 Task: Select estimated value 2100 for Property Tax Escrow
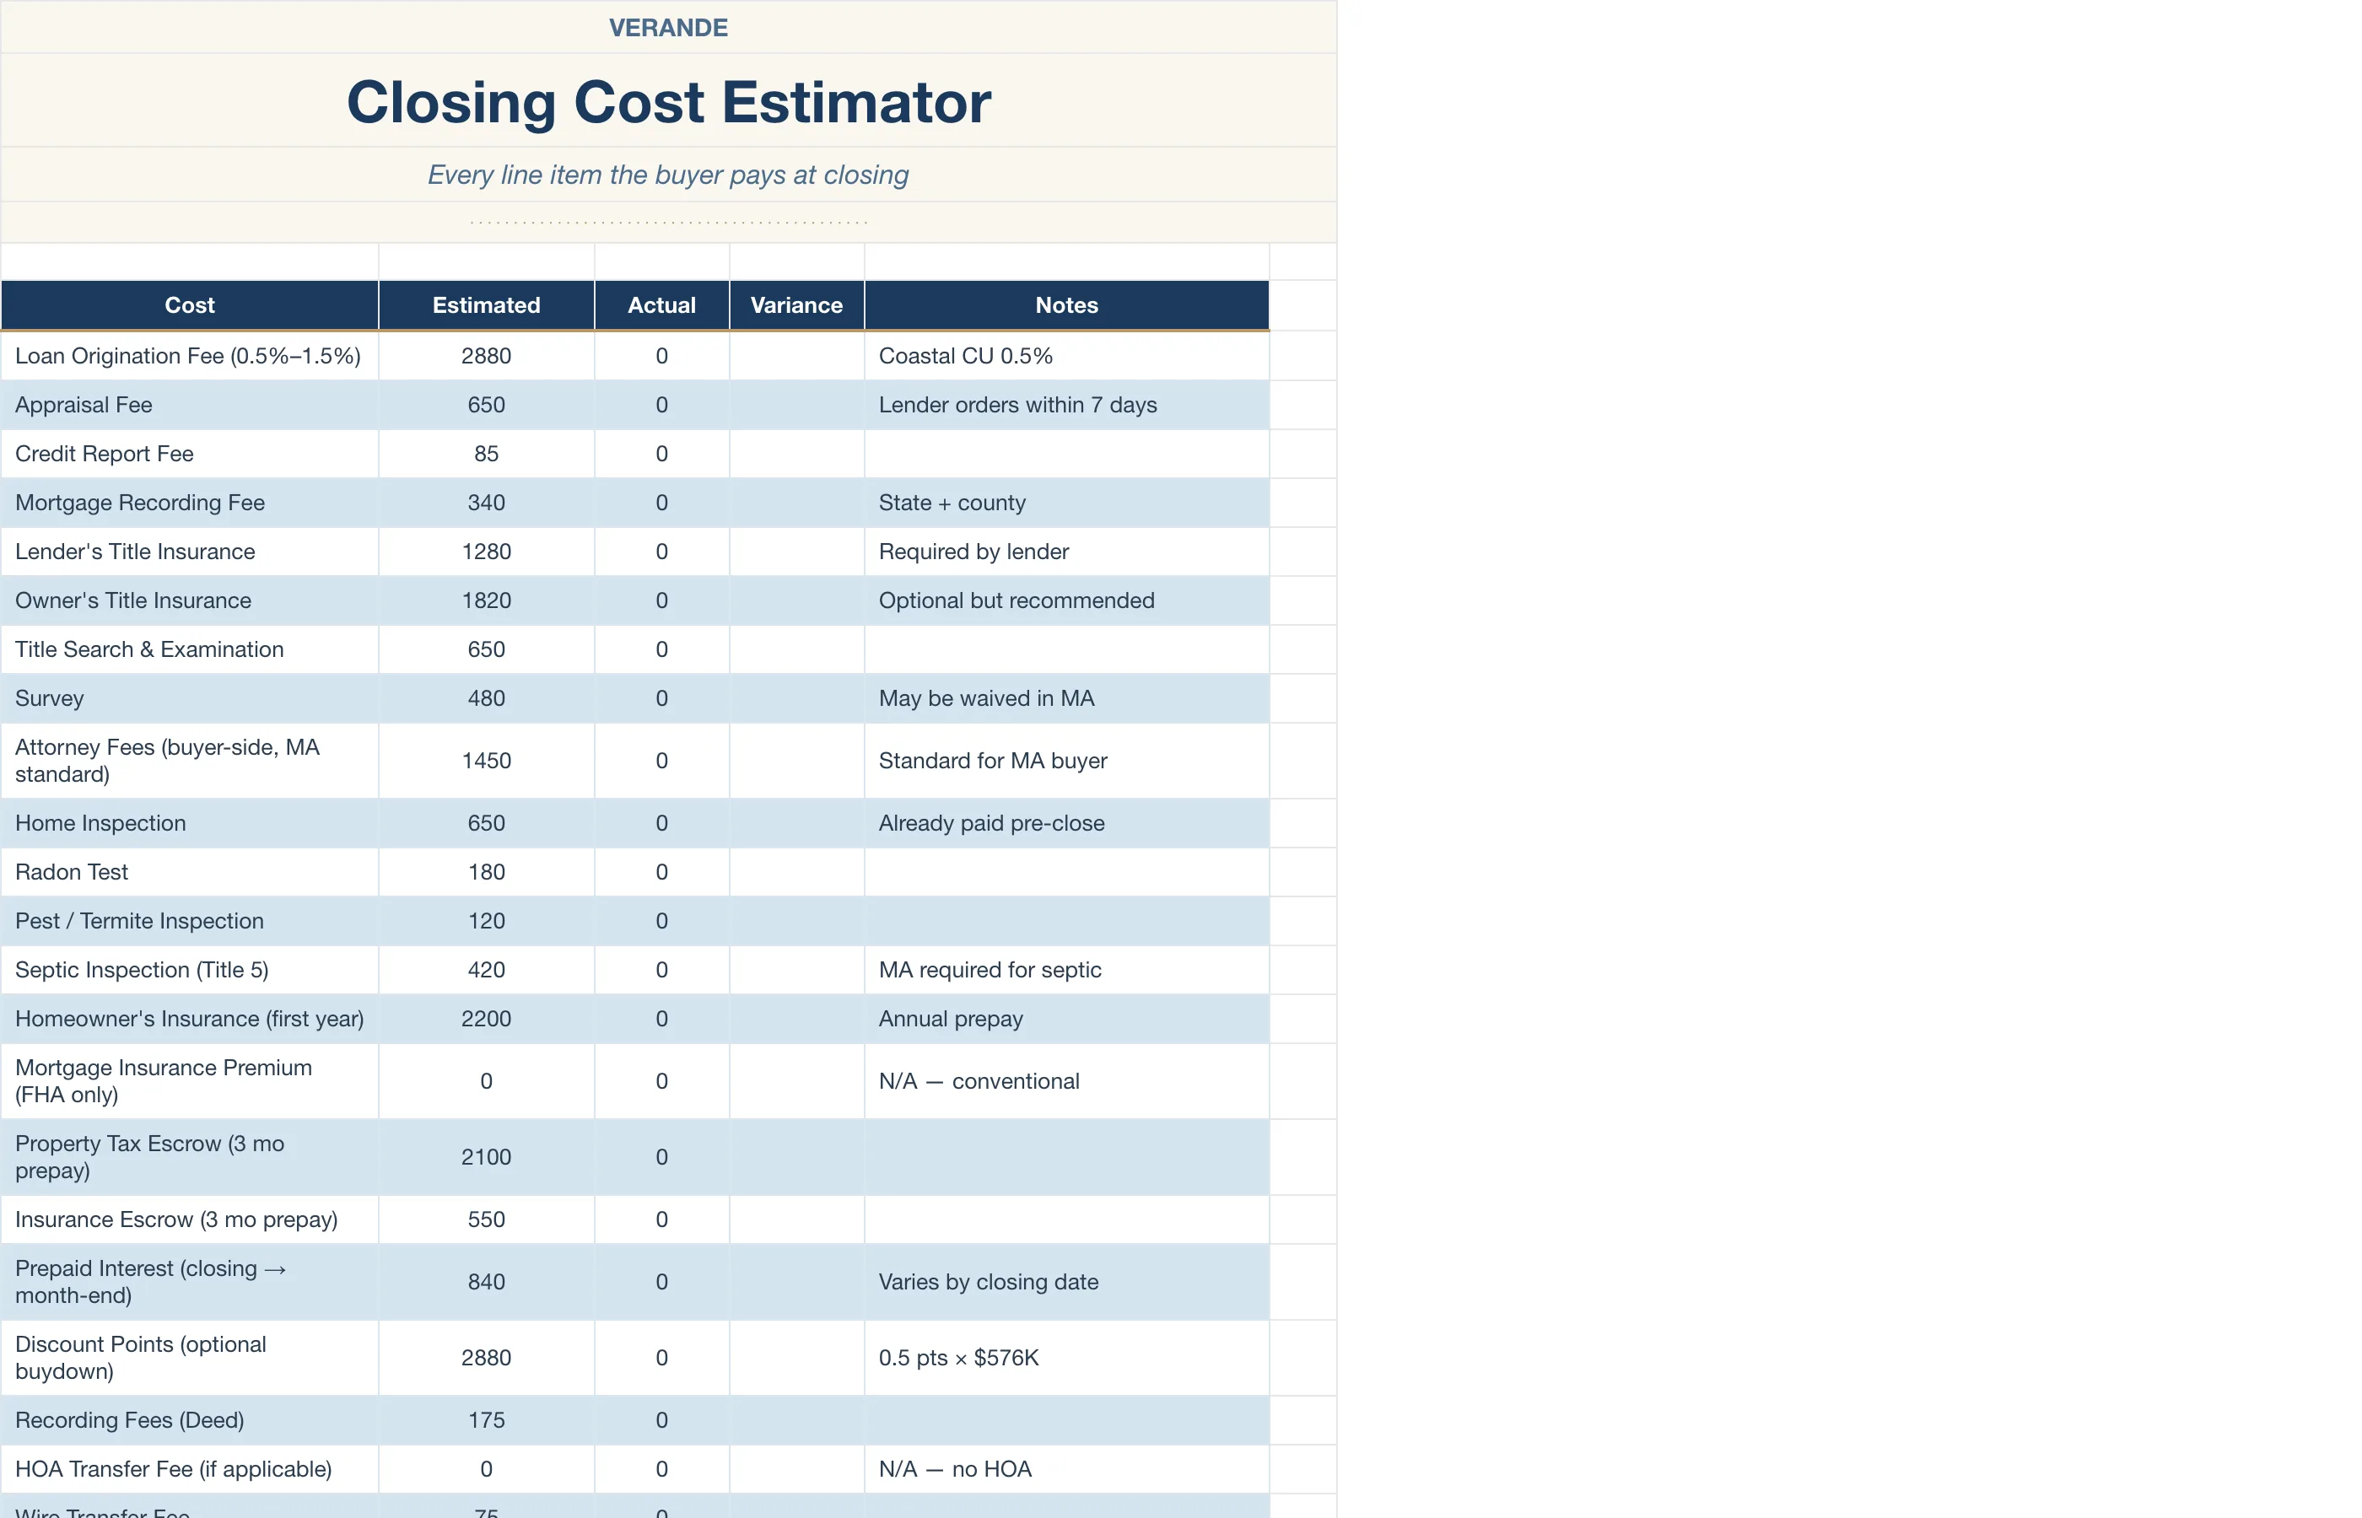(486, 1157)
